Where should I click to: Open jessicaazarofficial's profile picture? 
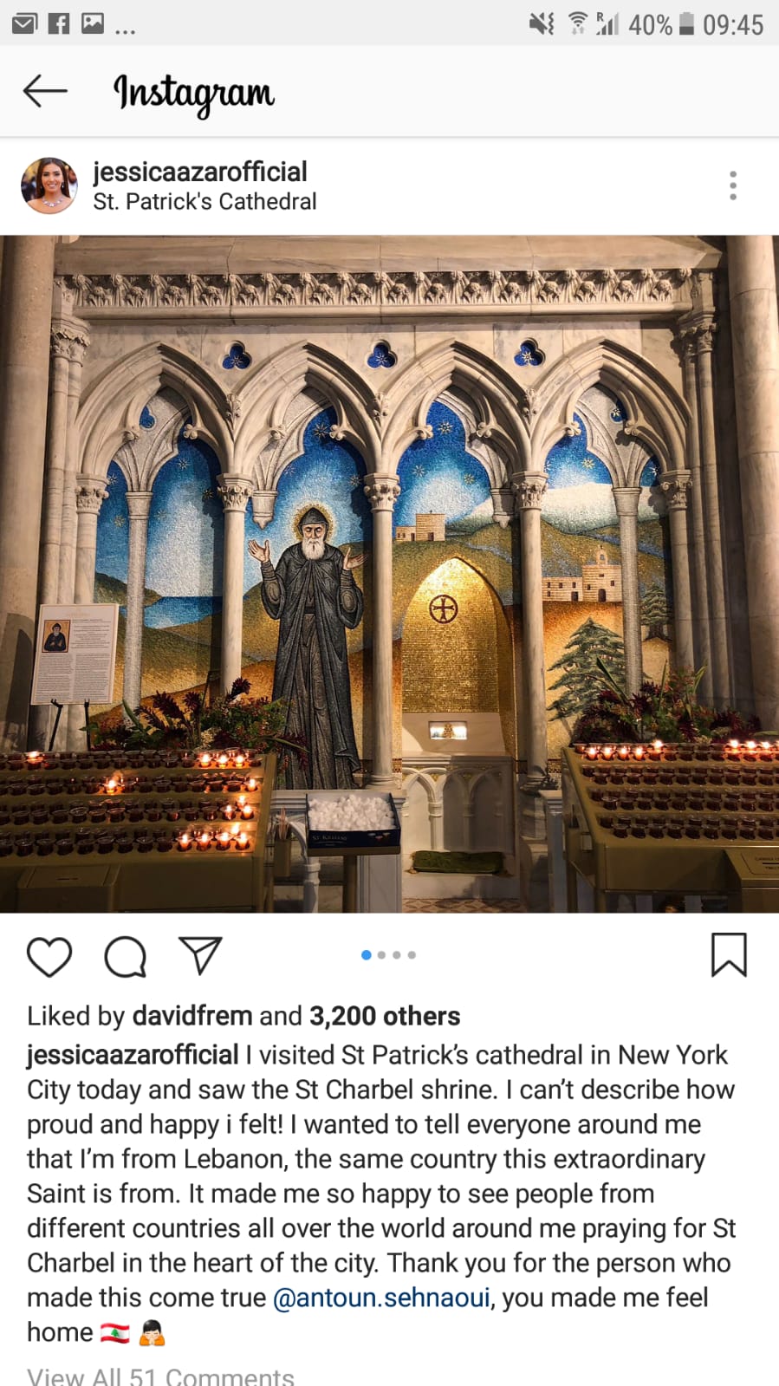(x=49, y=185)
